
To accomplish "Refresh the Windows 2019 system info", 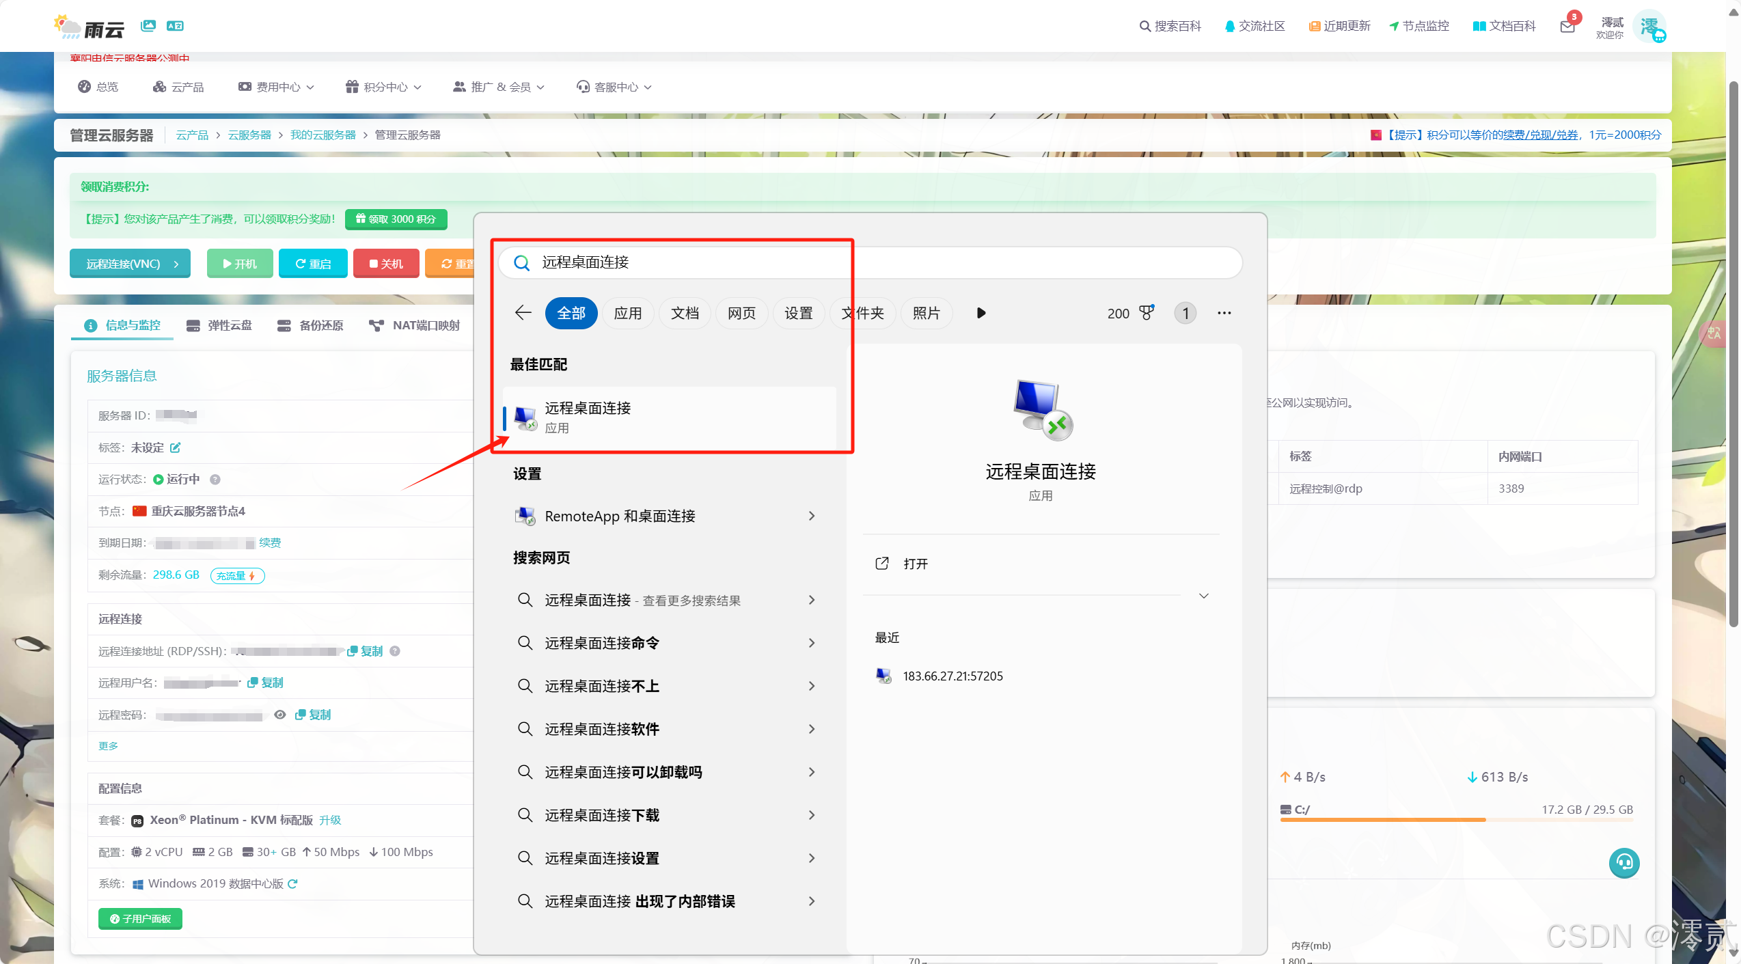I will click(294, 883).
